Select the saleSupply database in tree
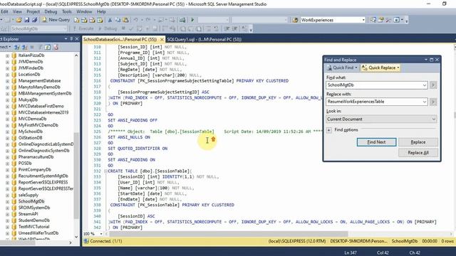Image resolution: width=456 pixels, height=256 pixels. [28, 195]
